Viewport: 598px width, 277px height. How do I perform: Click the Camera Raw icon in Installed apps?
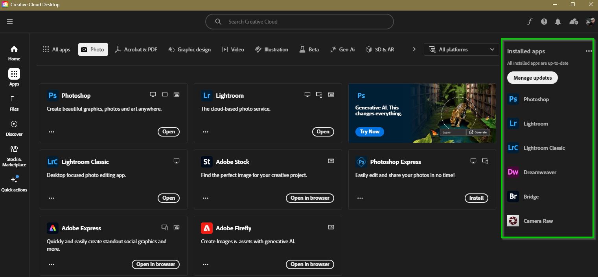[x=513, y=221]
